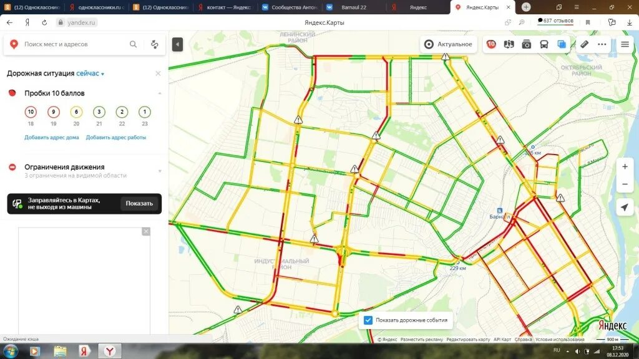Close the advertisement block
This screenshot has height=359, width=639.
pos(146,232)
